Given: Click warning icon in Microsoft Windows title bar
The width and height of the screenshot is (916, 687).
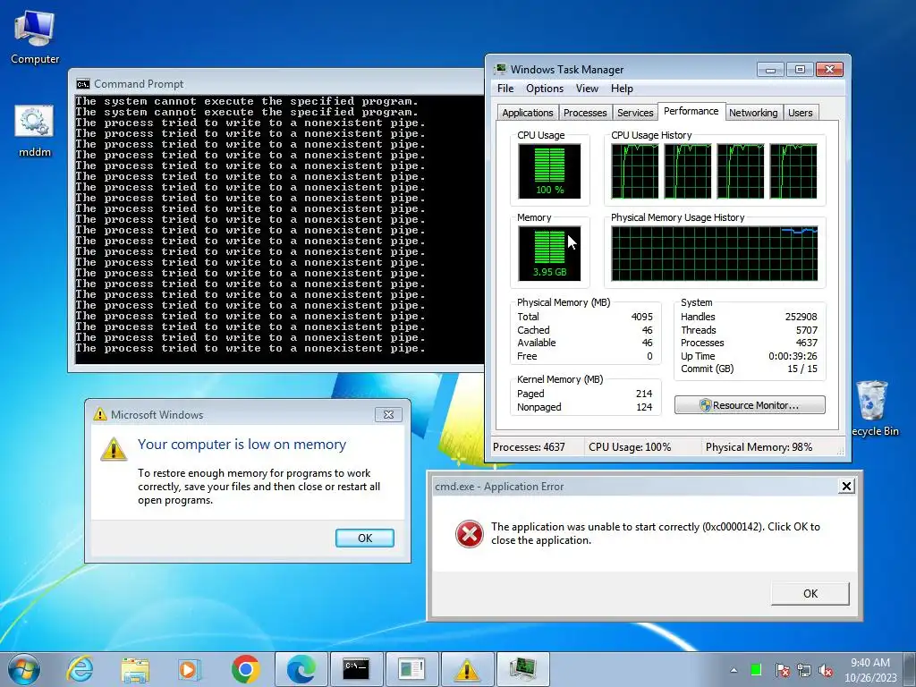Looking at the screenshot, I should [x=100, y=414].
